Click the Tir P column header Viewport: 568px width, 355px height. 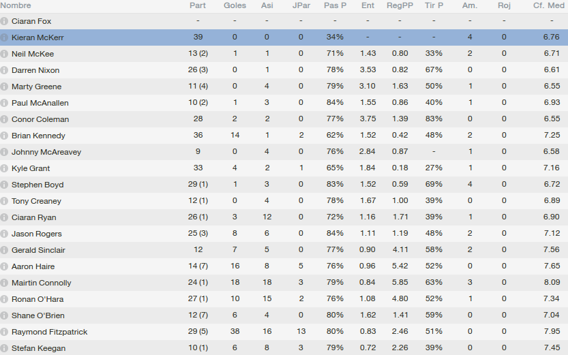434,5
